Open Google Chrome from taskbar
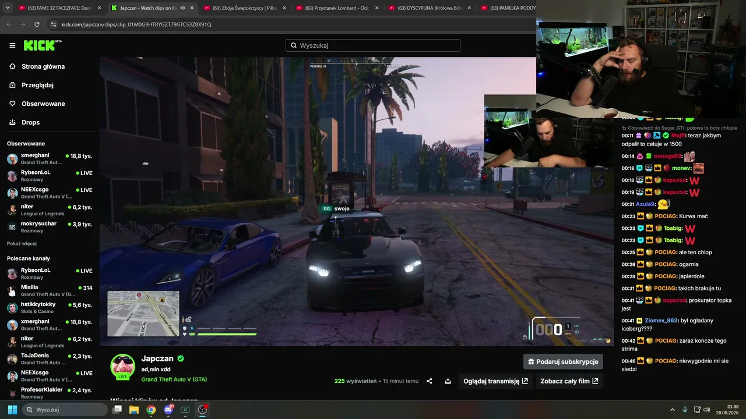 point(151,410)
